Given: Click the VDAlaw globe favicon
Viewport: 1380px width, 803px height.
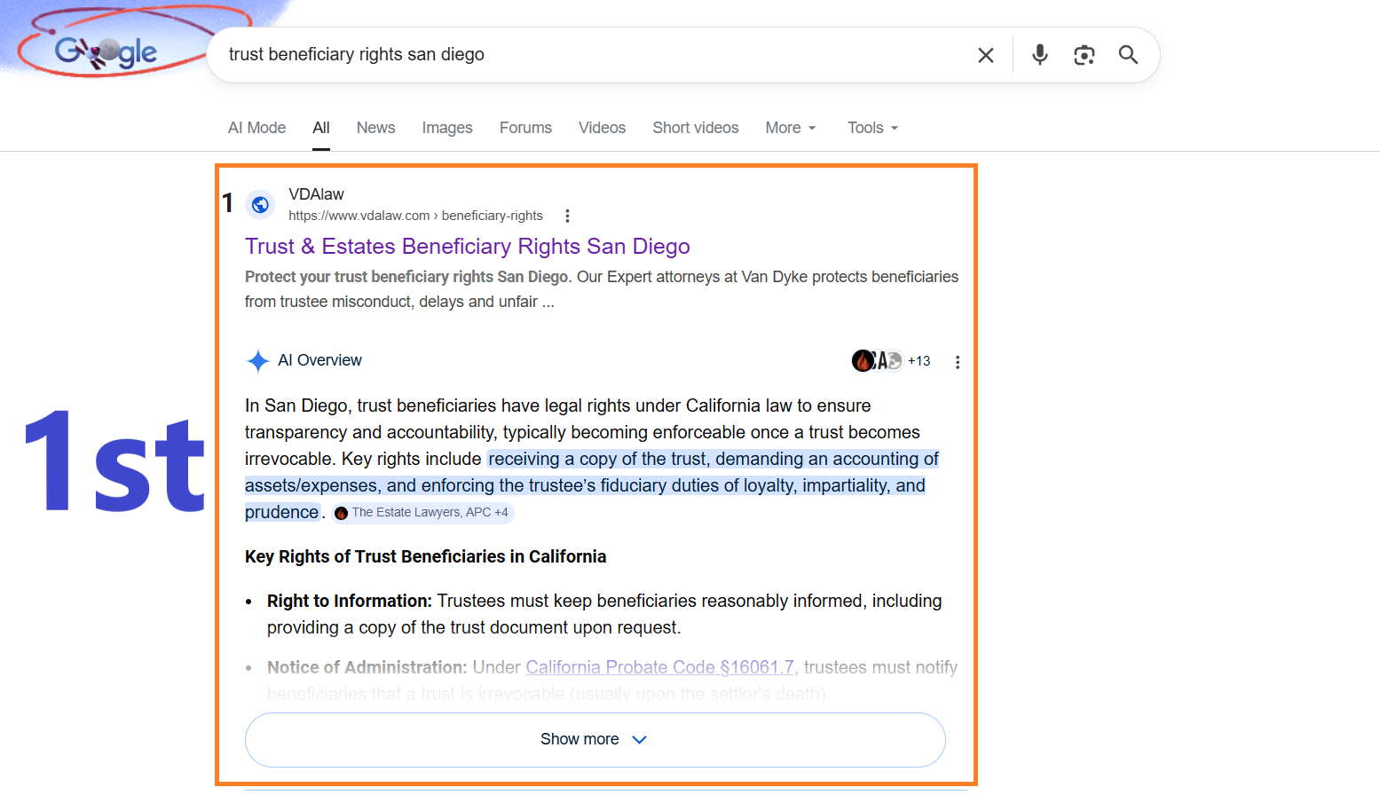Looking at the screenshot, I should click(260, 205).
